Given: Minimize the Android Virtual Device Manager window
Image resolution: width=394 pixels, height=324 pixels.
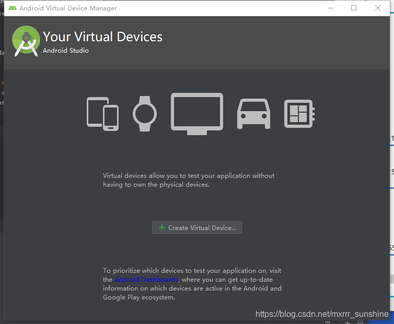Looking at the screenshot, I should pyautogui.click(x=330, y=8).
